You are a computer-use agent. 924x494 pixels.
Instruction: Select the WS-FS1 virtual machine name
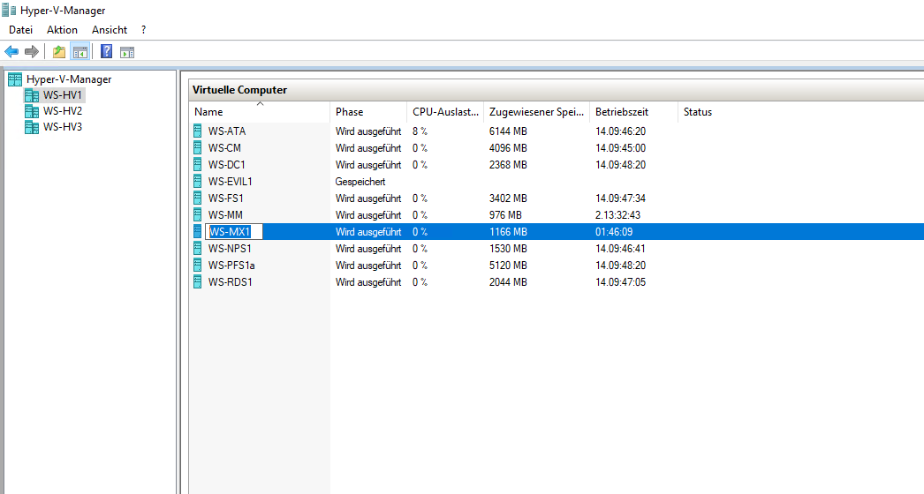pyautogui.click(x=225, y=198)
